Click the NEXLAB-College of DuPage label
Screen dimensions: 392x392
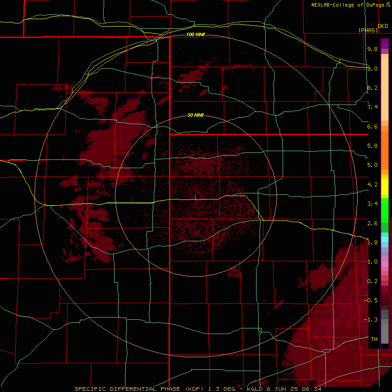(x=348, y=5)
